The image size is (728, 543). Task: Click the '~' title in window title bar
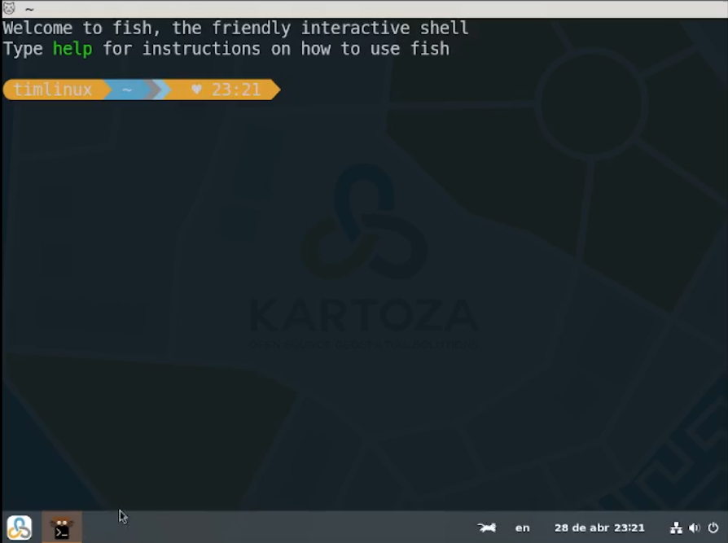[x=29, y=9]
